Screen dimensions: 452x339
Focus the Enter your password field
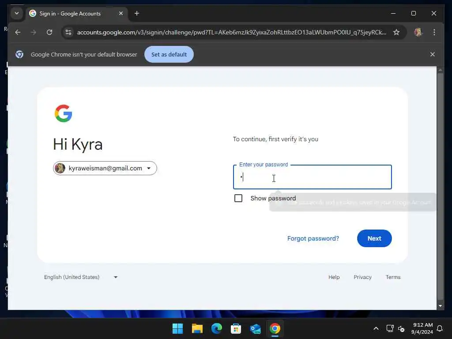(x=312, y=177)
